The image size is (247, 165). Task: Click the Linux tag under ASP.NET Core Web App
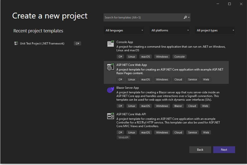132,80
